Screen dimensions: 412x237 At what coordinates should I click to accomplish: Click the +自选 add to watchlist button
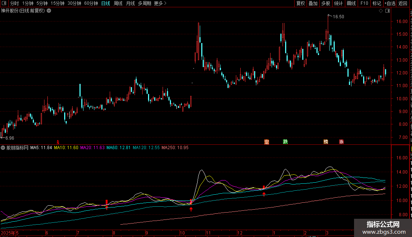389,3
